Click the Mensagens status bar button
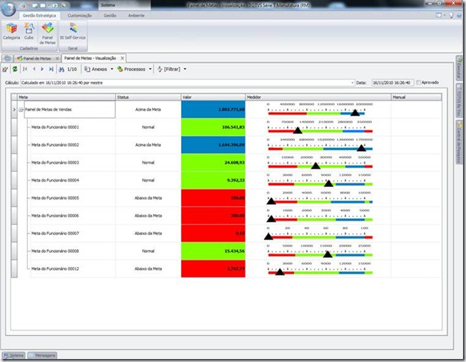Viewport: 466px width, 362px height. (42, 355)
